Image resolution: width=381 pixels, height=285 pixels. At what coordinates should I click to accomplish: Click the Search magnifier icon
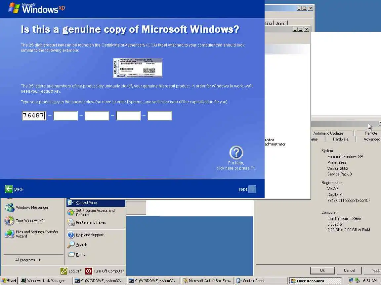click(71, 245)
